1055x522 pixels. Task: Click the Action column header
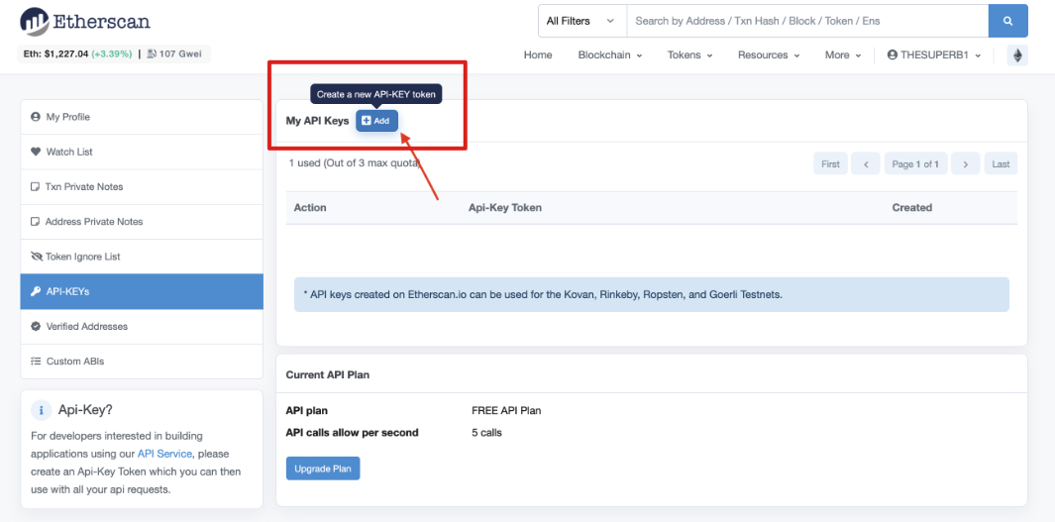coord(310,208)
